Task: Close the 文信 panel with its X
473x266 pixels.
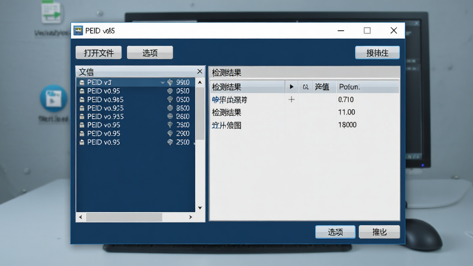Action: (x=200, y=72)
